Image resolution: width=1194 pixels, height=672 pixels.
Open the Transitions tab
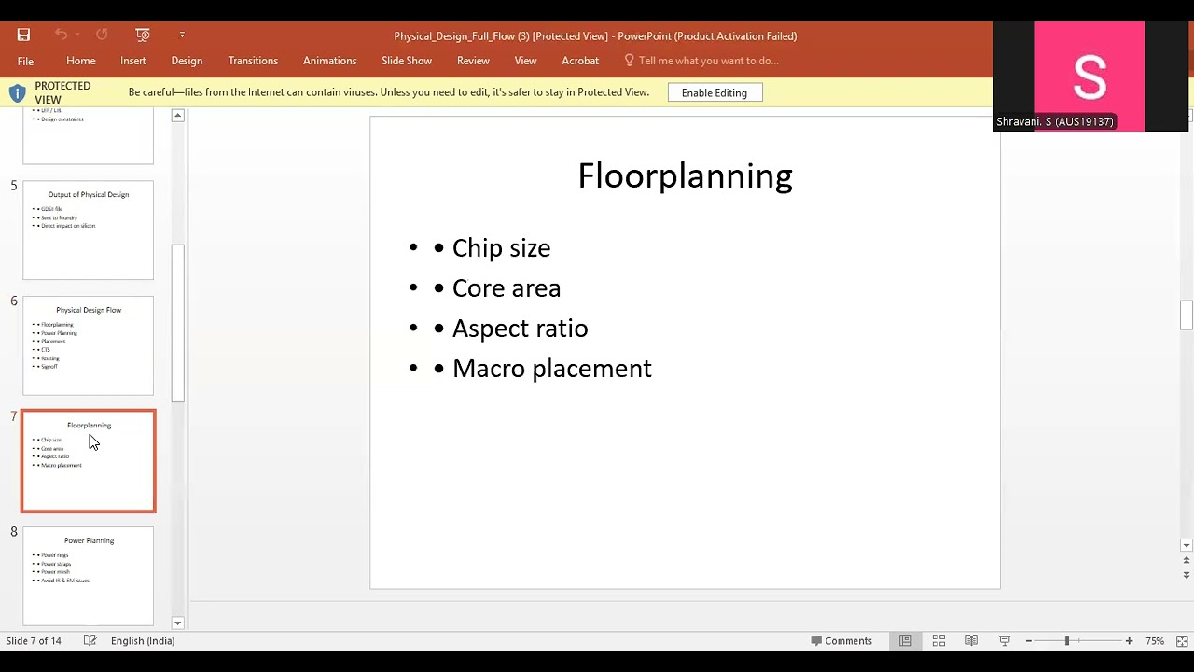click(x=253, y=61)
